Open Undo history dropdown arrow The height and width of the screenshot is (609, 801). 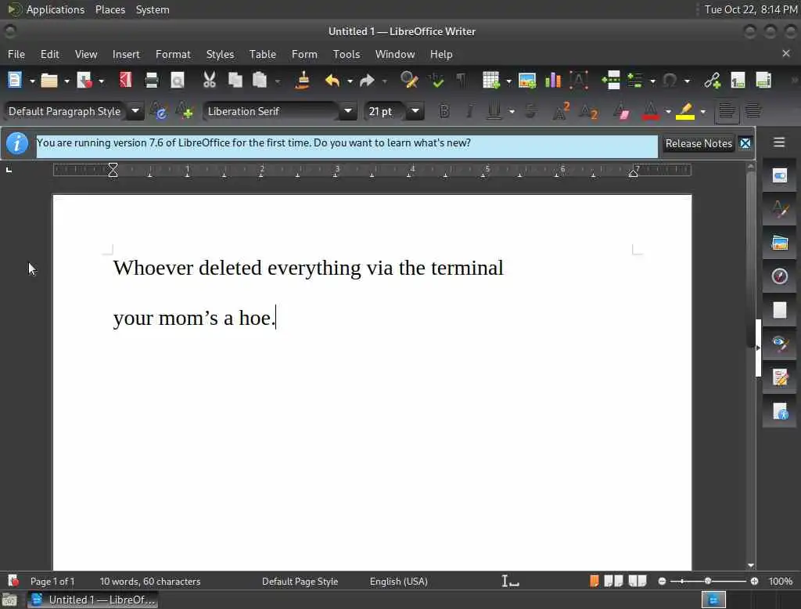[350, 81]
